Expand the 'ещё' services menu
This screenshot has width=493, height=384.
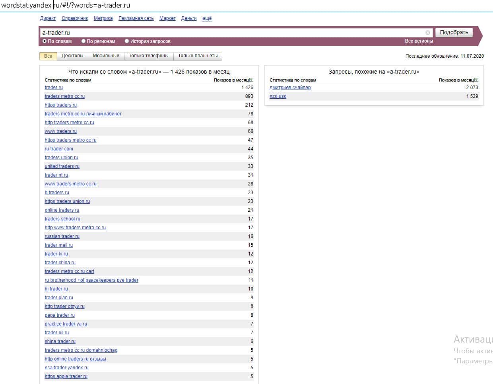pyautogui.click(x=207, y=18)
